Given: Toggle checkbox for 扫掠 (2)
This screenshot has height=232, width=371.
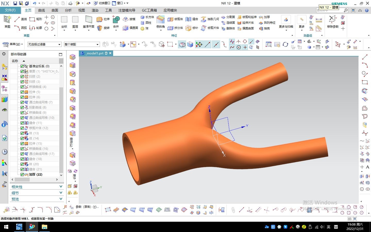Looking at the screenshot, I should coord(22,77).
